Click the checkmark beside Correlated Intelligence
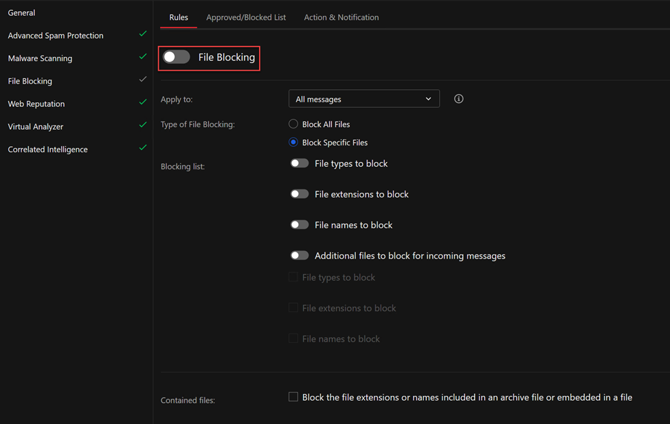This screenshot has width=670, height=424. tap(143, 148)
